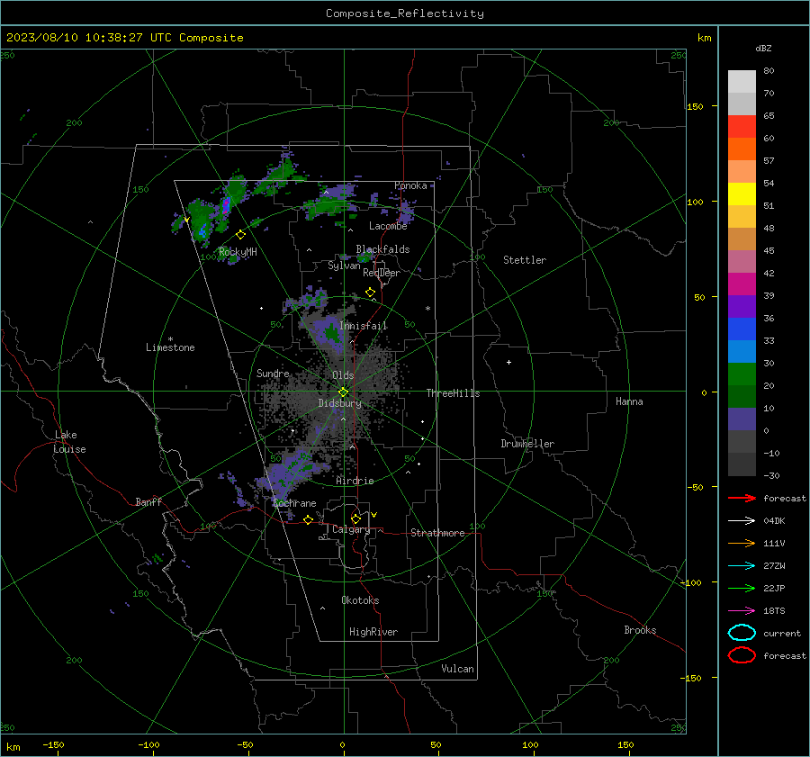This screenshot has width=810, height=757.
Task: Click the red 60-65 dBZ swatch
Action: point(742,127)
